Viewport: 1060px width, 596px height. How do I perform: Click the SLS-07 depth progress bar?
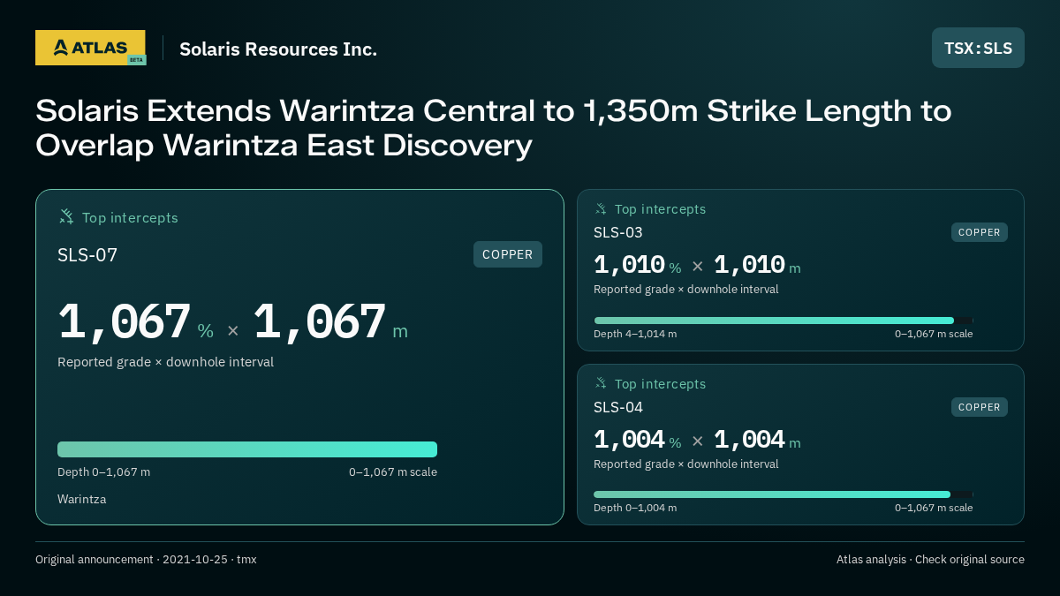[247, 449]
